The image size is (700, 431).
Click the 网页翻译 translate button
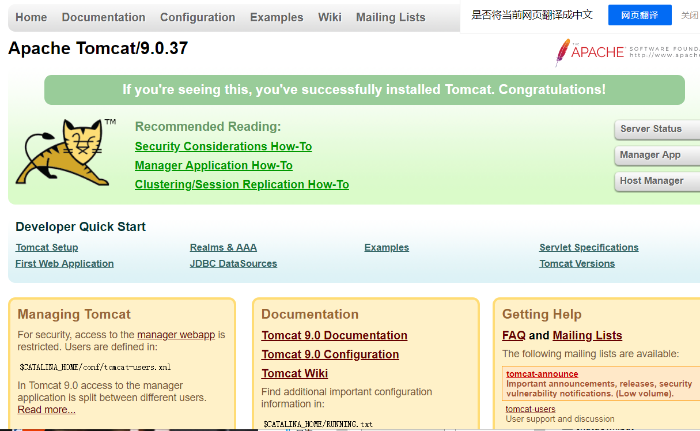point(640,16)
